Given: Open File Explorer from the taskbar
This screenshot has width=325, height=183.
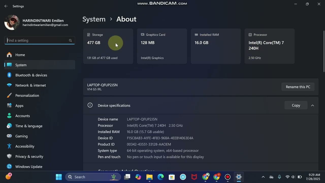Looking at the screenshot, I should click(x=149, y=177).
